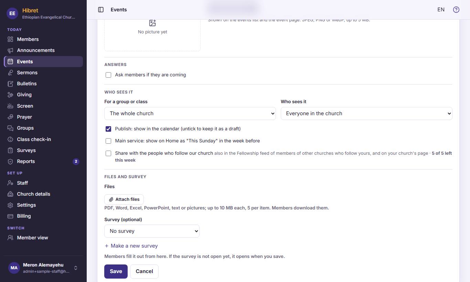Enable Ask members if they are coming
470x282 pixels.
point(108,75)
